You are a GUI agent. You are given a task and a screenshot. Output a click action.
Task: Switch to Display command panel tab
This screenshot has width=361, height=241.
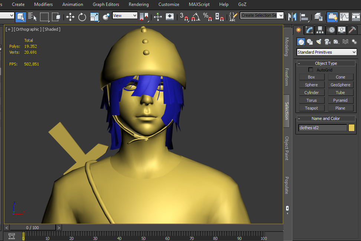pyautogui.click(x=342, y=30)
